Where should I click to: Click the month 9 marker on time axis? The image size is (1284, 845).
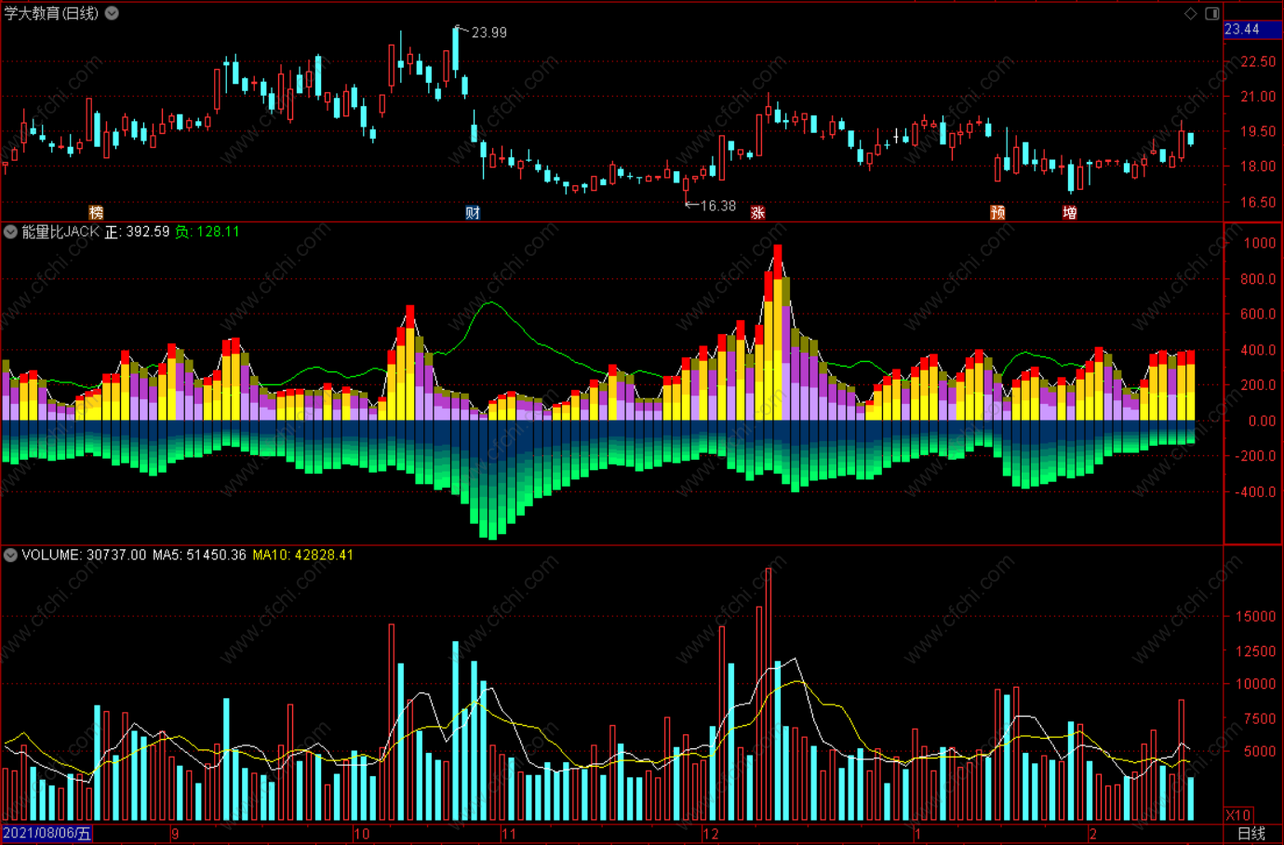click(175, 834)
